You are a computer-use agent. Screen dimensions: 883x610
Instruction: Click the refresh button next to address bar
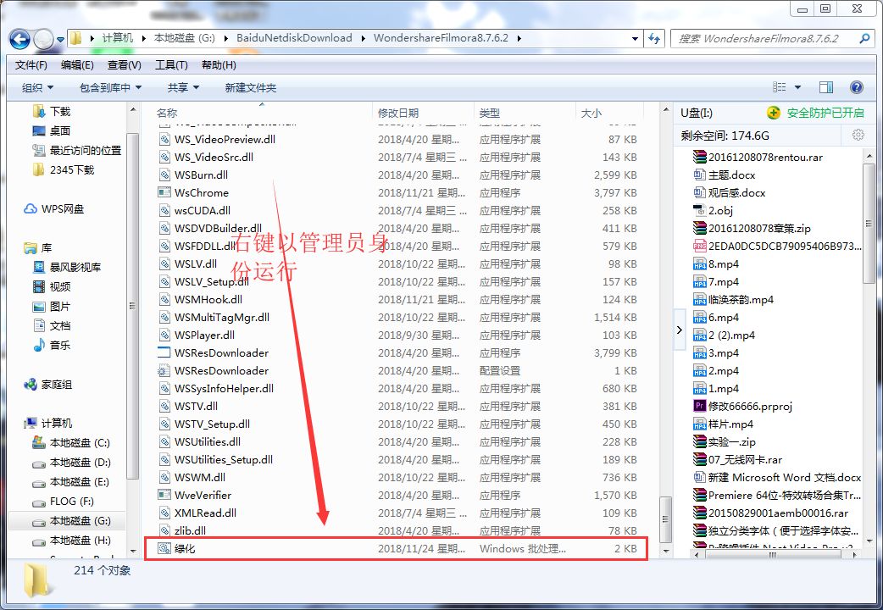click(x=654, y=38)
